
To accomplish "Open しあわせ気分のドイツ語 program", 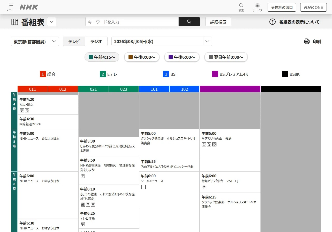I will [109, 146].
